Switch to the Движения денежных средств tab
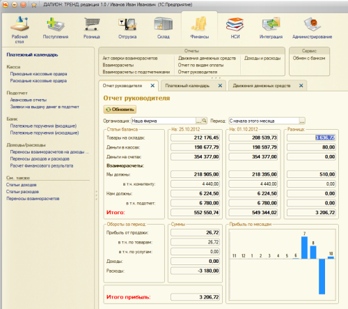This screenshot has height=309, width=348. click(x=262, y=86)
